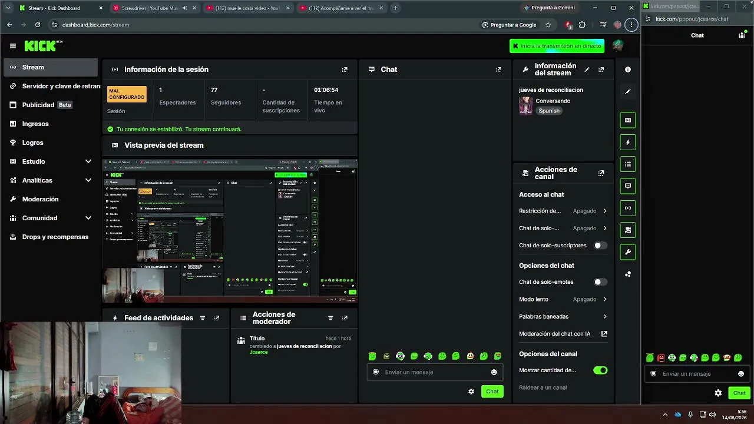
Task: Open the users list icon in popout chat header
Action: click(742, 35)
